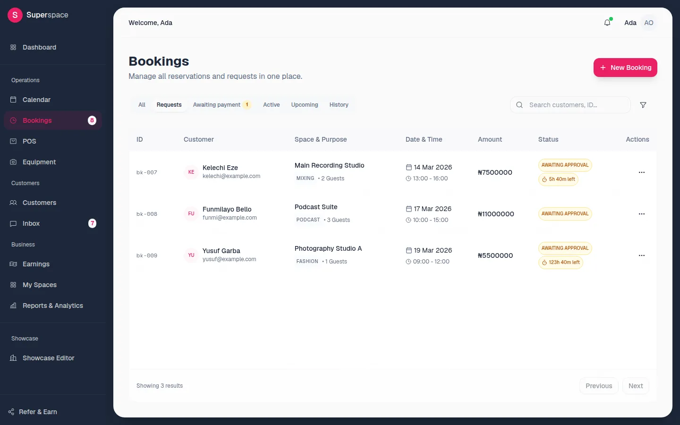Open the filter funnel icon
The image size is (680, 425).
coord(643,105)
